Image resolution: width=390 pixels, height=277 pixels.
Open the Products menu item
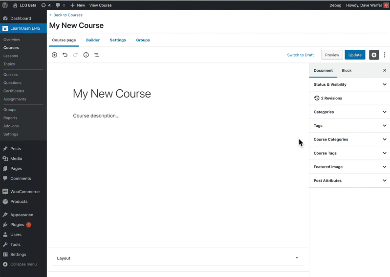(x=23, y=201)
